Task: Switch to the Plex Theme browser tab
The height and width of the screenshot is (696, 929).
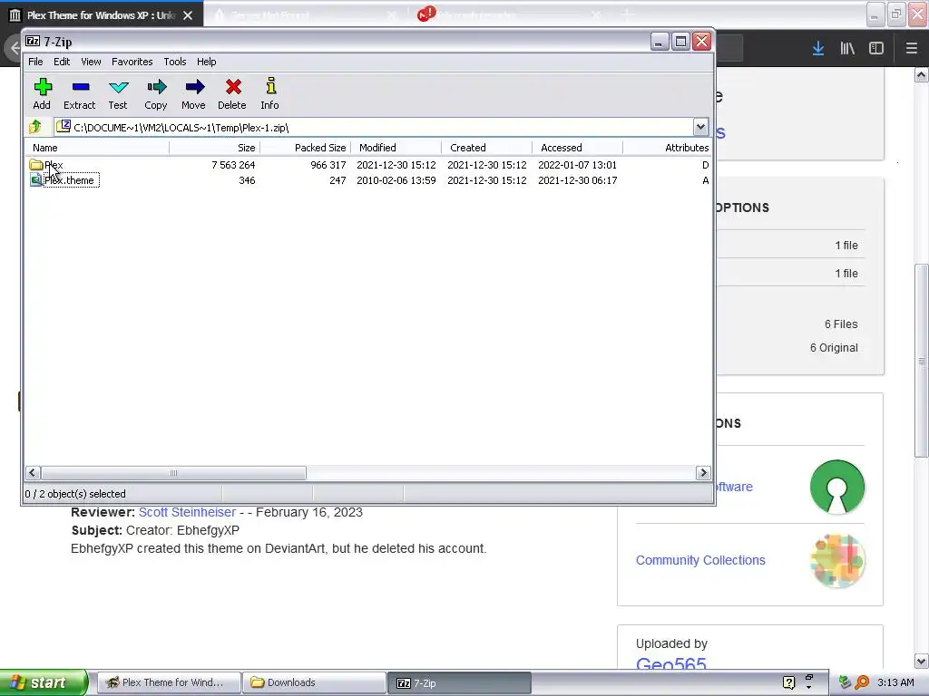Action: pos(102,15)
